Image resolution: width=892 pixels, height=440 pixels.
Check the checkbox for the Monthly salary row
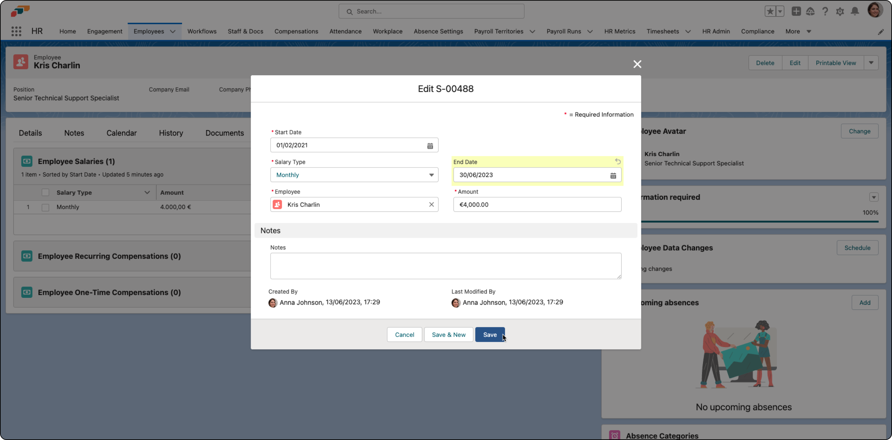(46, 207)
